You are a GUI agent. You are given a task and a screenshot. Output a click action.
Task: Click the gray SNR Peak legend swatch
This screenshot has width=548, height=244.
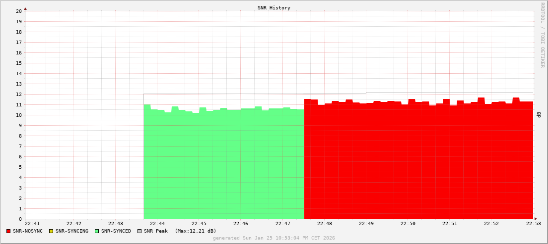139,231
